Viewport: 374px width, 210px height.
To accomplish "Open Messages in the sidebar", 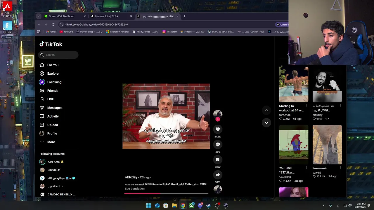I will point(51,108).
